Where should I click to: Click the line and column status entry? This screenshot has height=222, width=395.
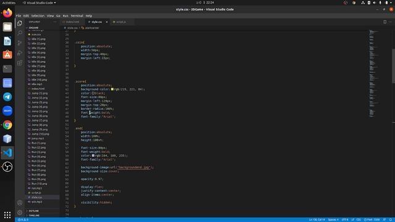coord(317,220)
